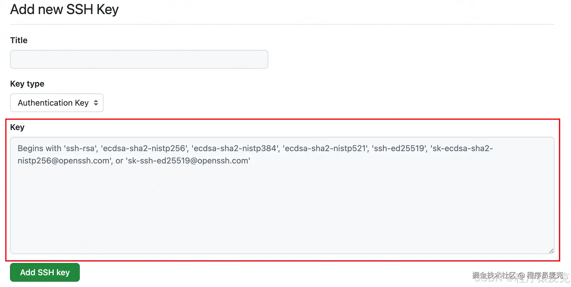This screenshot has height=287, width=571.
Task: Click the watermark text in bottom-right corner
Action: pos(518,276)
